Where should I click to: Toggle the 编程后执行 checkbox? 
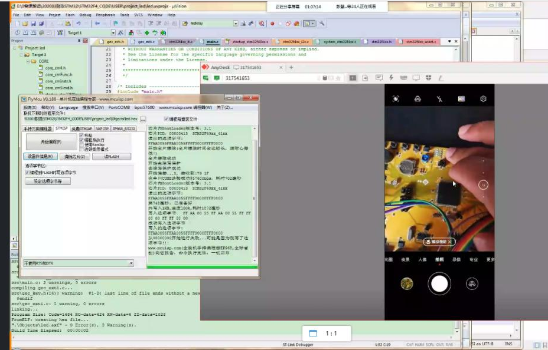82,140
